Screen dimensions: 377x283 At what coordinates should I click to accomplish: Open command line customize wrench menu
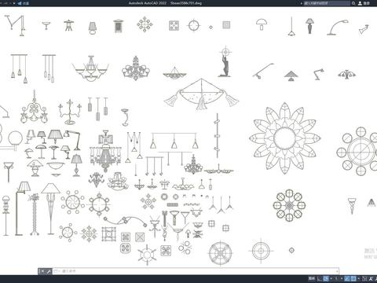(49, 271)
